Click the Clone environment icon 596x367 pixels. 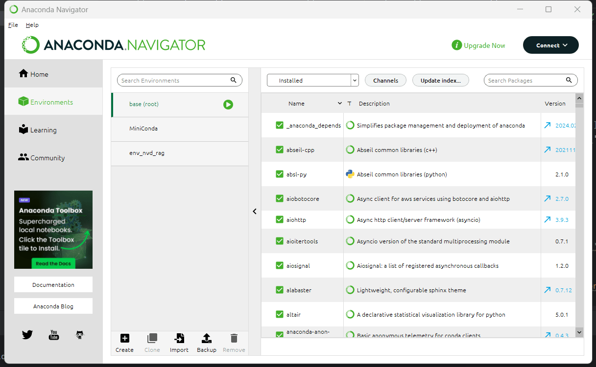pos(152,338)
